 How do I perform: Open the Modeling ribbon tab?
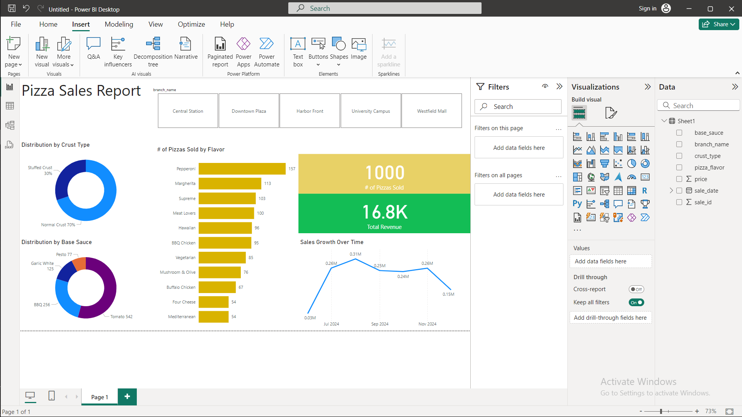(x=119, y=24)
